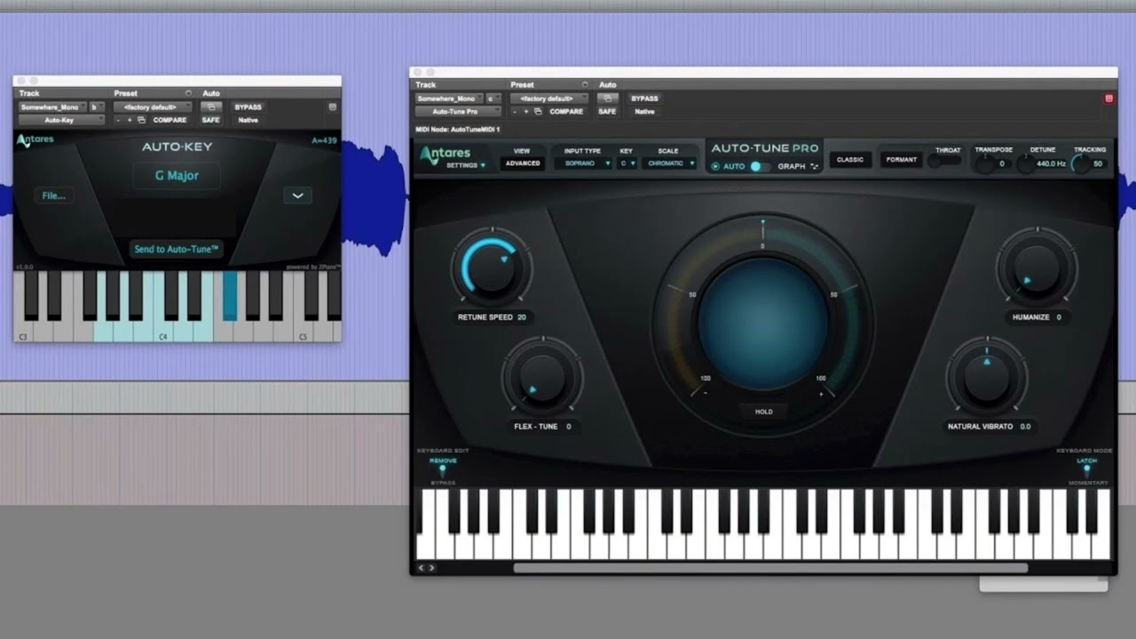
Task: Toggle the Throat modeling switch
Action: click(944, 161)
